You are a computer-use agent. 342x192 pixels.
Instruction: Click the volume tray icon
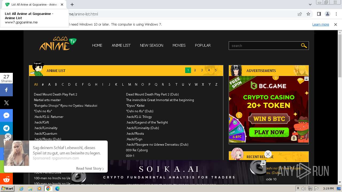point(304,189)
